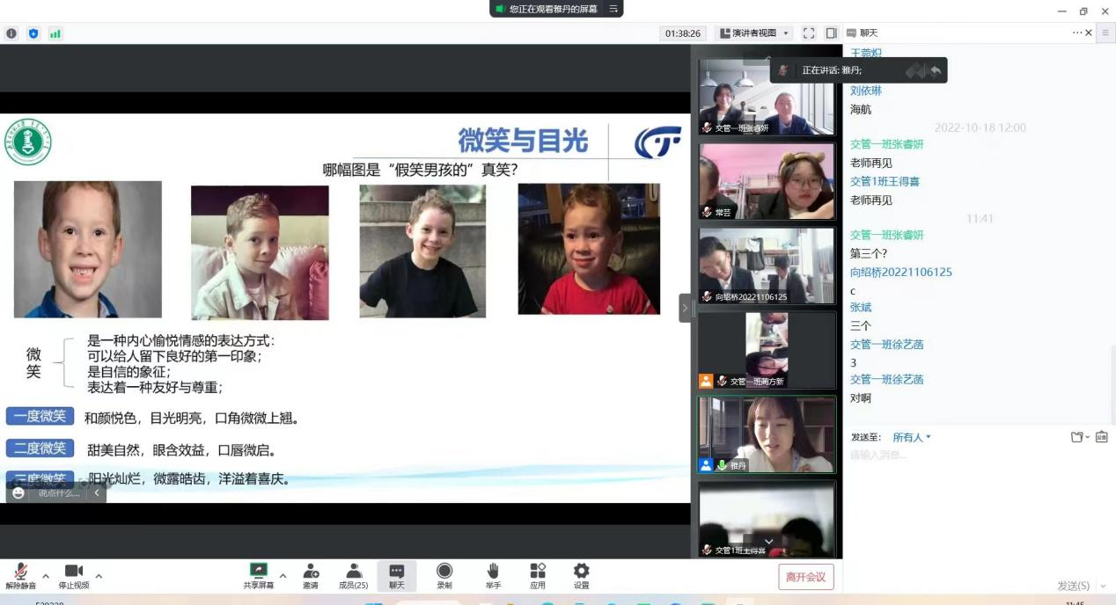Image resolution: width=1116 pixels, height=605 pixels.
Task: Click orange avatar icon on 蔺方新 tile
Action: [x=706, y=381]
